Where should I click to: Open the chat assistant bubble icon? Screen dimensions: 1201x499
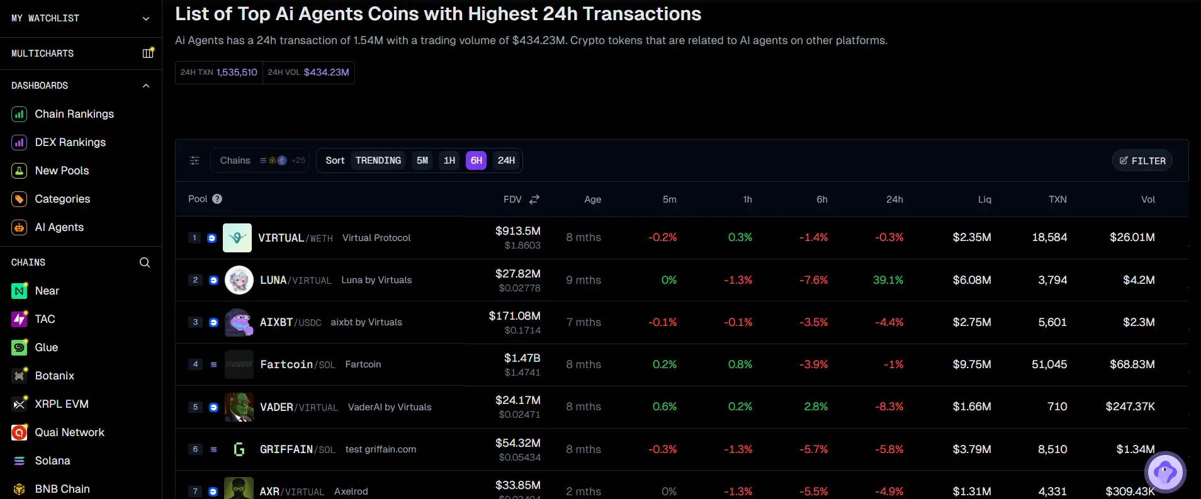pos(1165,471)
